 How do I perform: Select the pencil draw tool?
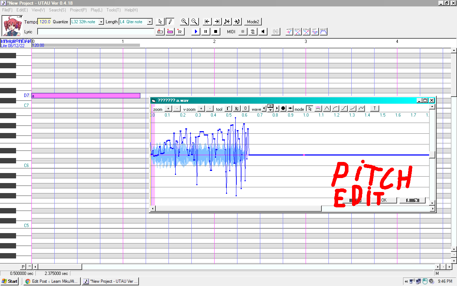170,22
